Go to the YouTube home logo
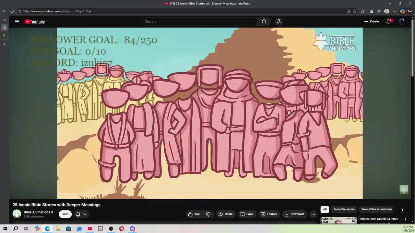 pos(35,22)
